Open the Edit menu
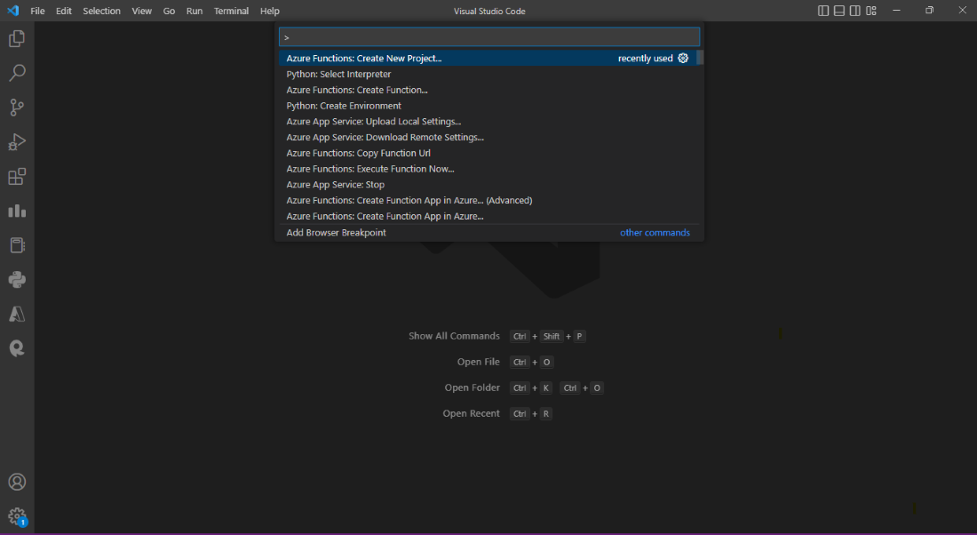The height and width of the screenshot is (535, 977). (64, 11)
